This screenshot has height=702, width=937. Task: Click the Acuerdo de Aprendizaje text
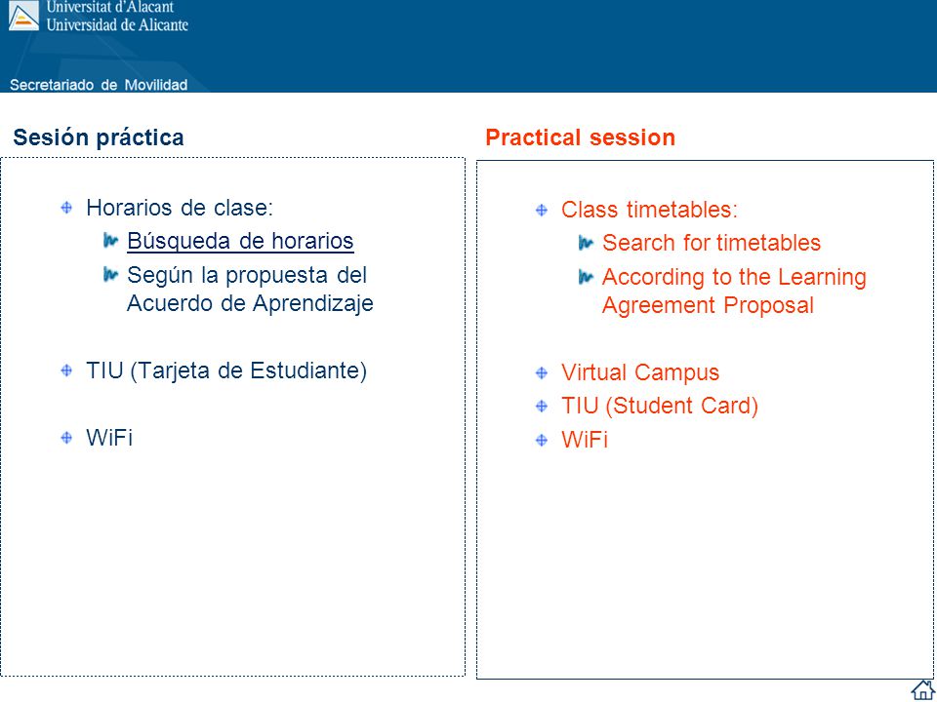[x=250, y=303]
